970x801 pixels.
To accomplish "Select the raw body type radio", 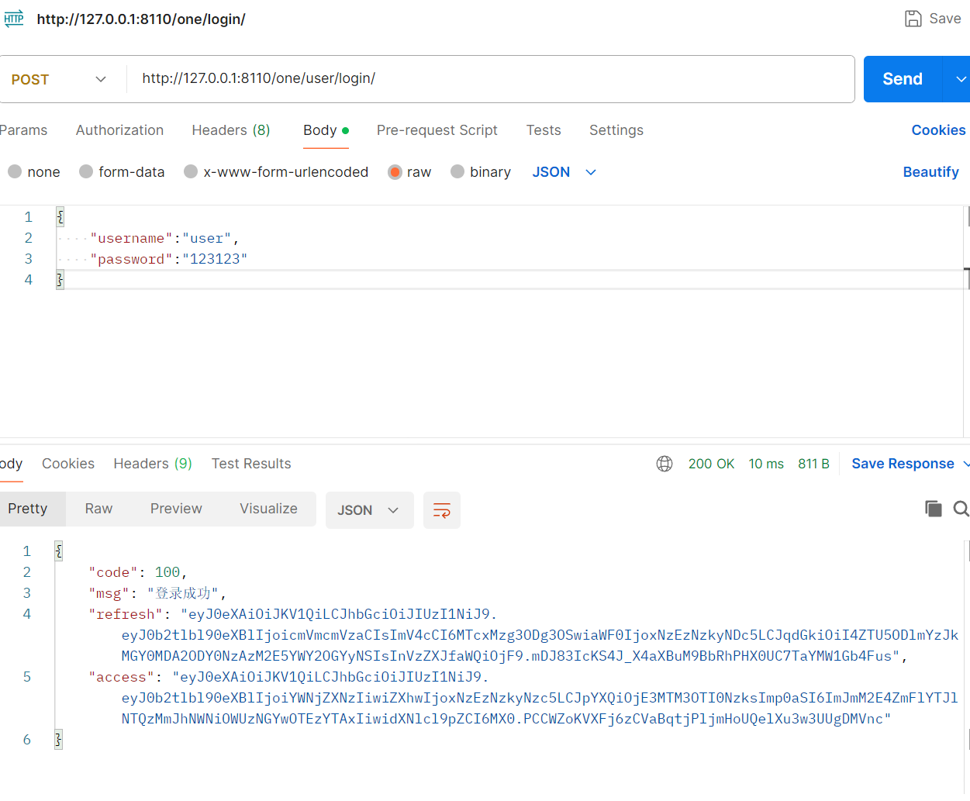I will [395, 171].
